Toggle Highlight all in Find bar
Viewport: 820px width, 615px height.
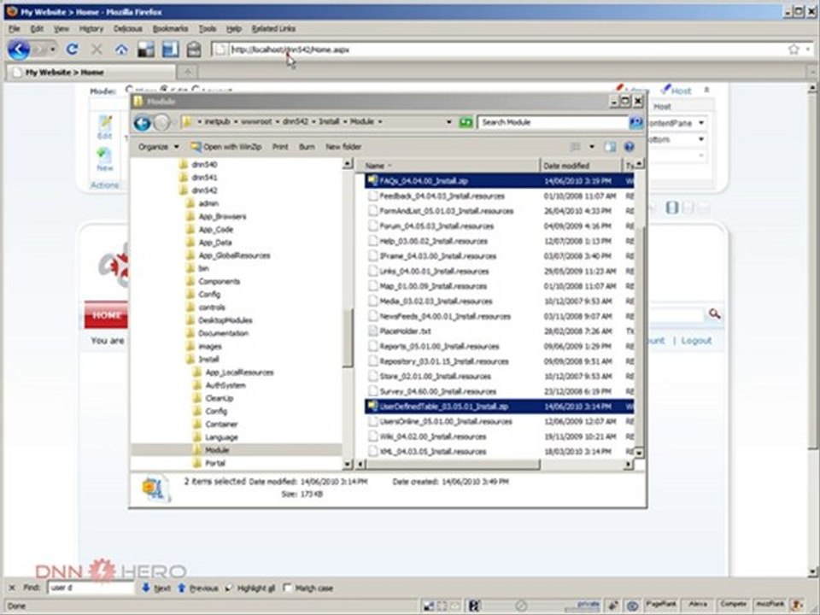tap(250, 589)
